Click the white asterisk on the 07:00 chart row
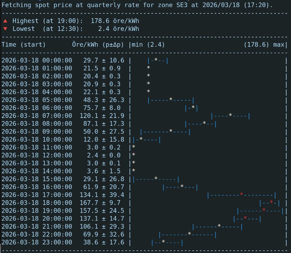This screenshot has height=253, width=291. click(230, 115)
